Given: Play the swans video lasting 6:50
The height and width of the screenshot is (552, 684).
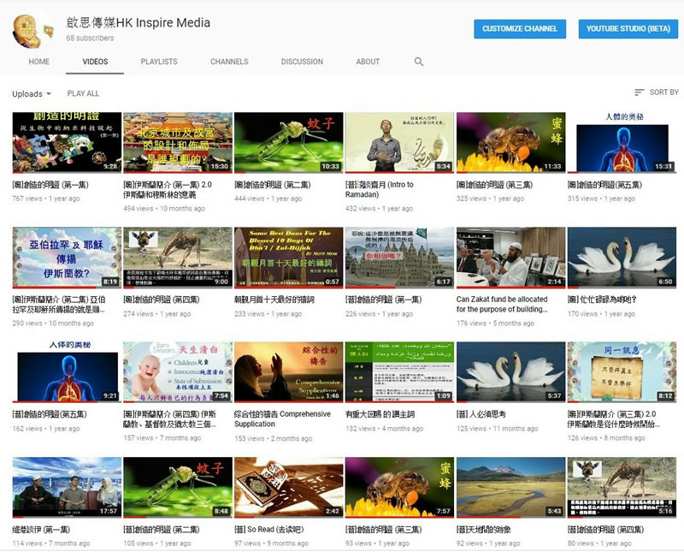Looking at the screenshot, I should 622,258.
